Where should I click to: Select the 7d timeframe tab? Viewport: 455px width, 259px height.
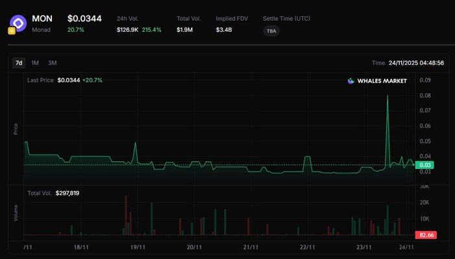coord(19,63)
